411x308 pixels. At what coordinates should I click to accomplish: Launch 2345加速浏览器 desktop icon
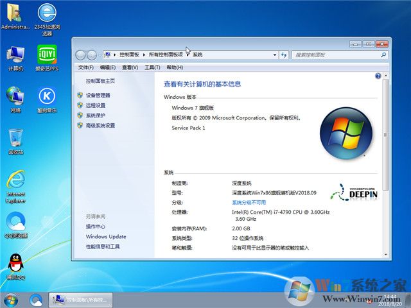pos(47,19)
